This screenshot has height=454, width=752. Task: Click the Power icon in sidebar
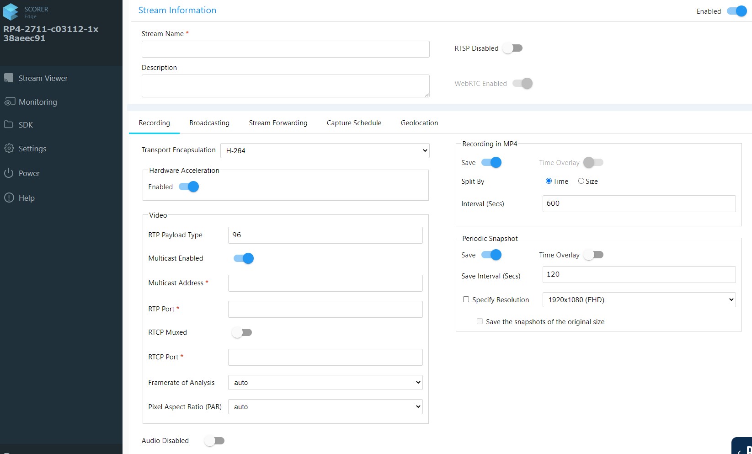(9, 173)
